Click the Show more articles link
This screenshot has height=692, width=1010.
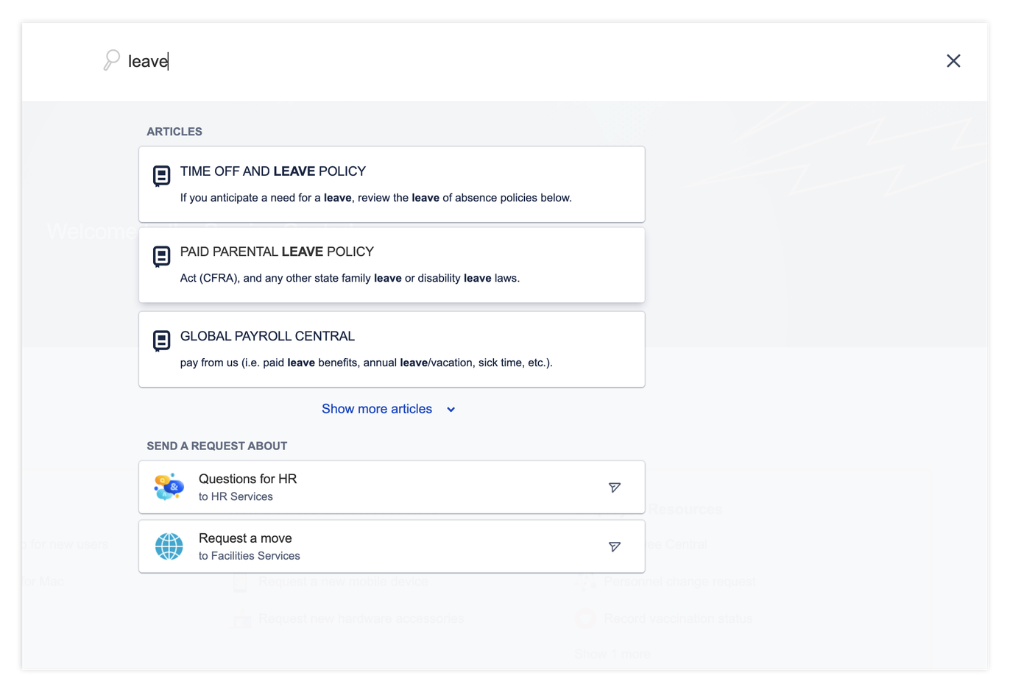pos(377,409)
